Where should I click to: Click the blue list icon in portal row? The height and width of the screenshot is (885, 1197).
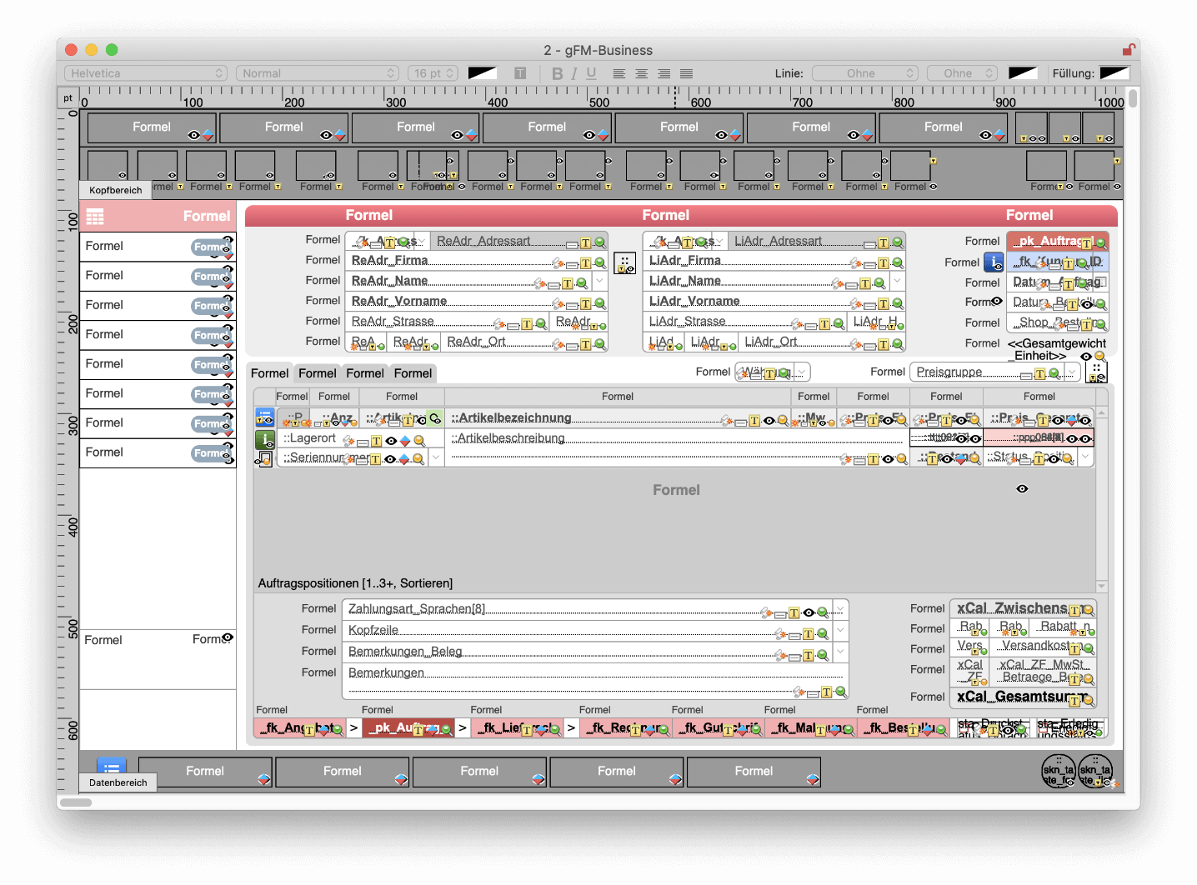[x=264, y=417]
